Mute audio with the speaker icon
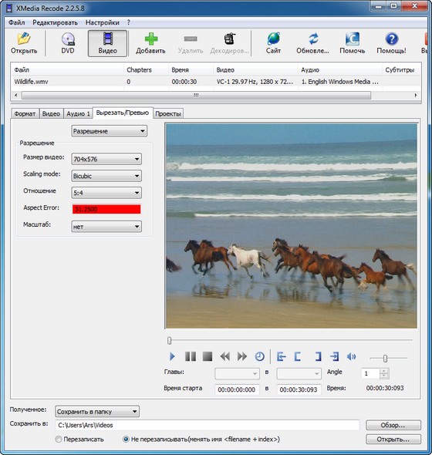The image size is (432, 455). tap(351, 356)
